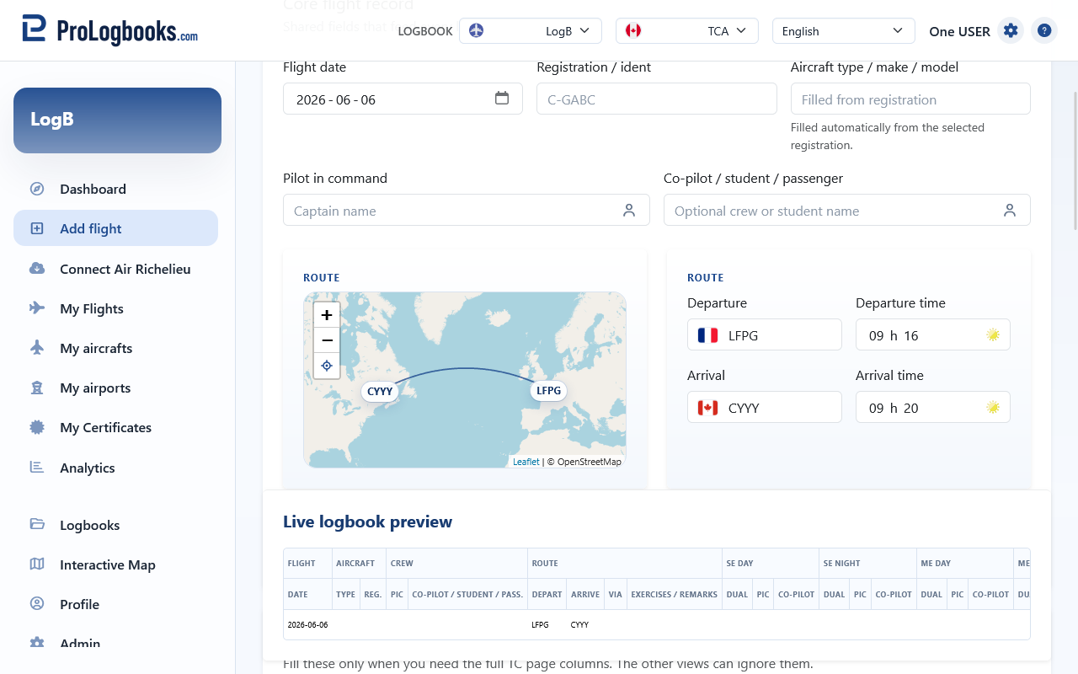Click the Canada flag in Arrival field
The width and height of the screenshot is (1078, 674).
click(x=707, y=408)
